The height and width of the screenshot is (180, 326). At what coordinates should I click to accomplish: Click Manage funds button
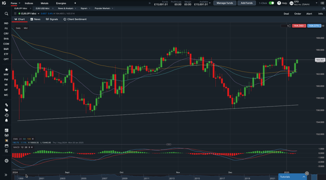click(225, 3)
